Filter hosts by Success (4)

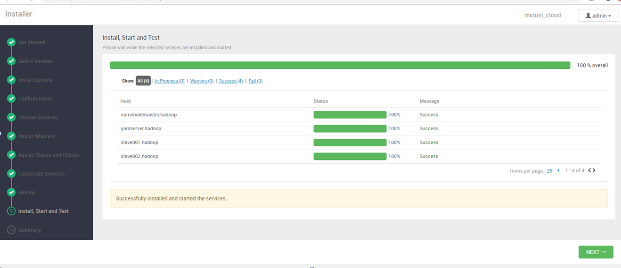231,81
